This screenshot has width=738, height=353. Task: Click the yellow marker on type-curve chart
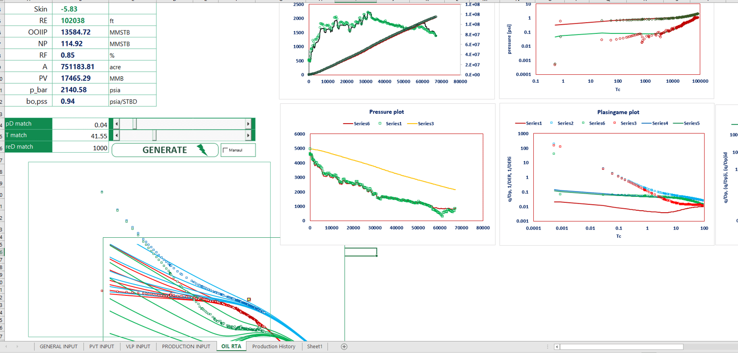point(249,299)
